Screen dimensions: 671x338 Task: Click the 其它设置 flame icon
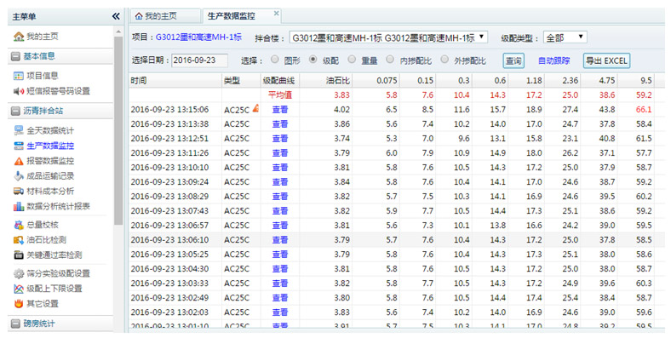point(19,304)
